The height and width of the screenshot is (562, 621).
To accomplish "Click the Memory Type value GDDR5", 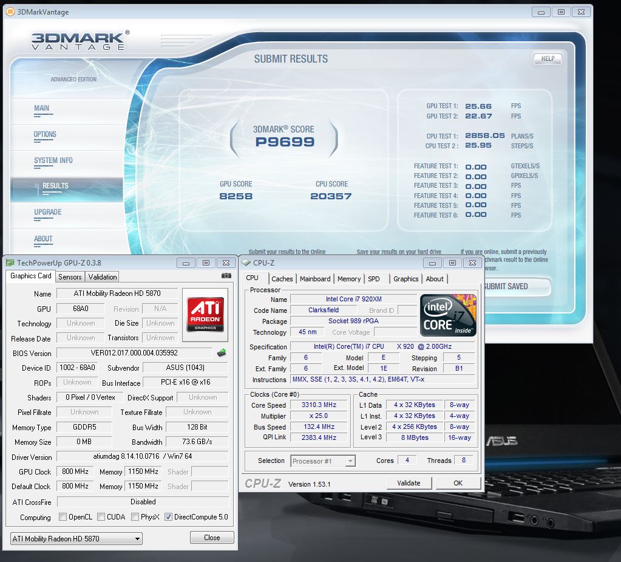I will point(84,427).
